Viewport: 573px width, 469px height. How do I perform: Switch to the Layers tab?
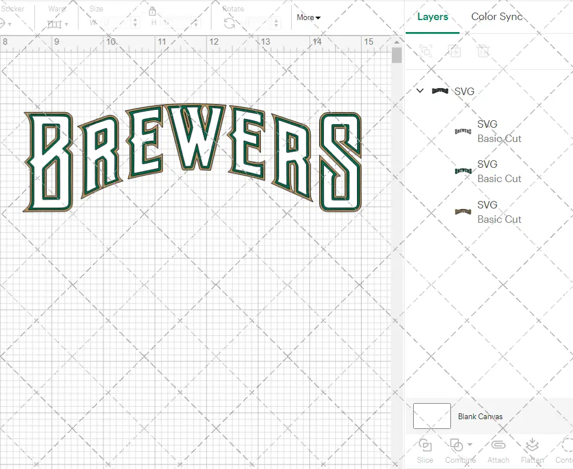(x=432, y=17)
